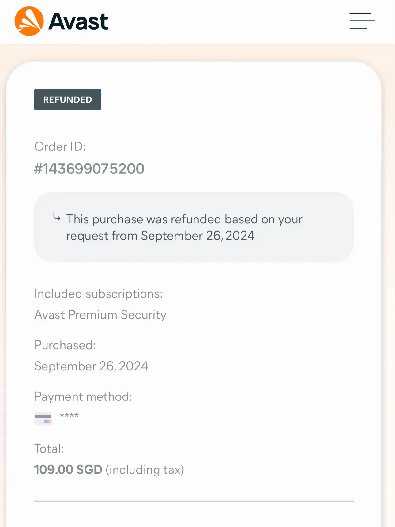Image resolution: width=395 pixels, height=527 pixels.
Task: Click the refund arrow icon
Action: 57,217
